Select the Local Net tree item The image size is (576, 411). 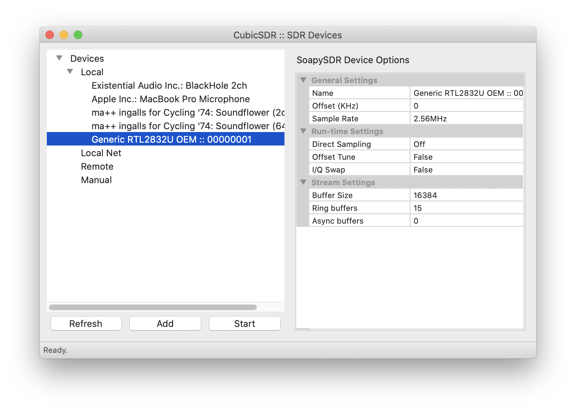(x=101, y=153)
